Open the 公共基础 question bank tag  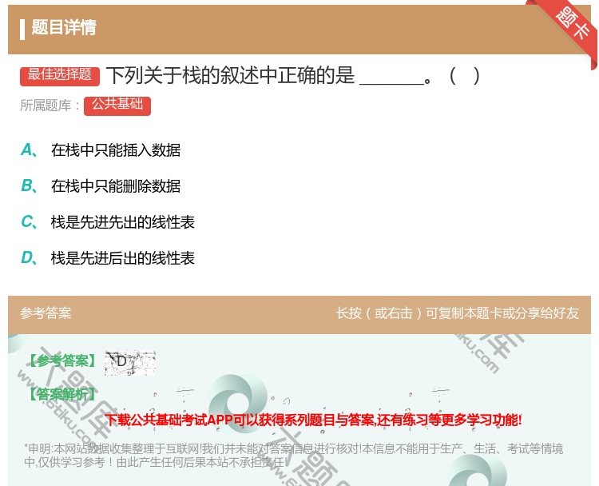[117, 106]
